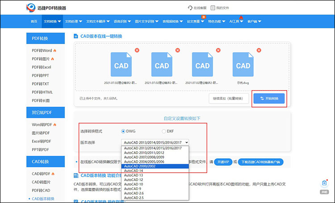Open CAD转图片 in the sidebar

41,182
